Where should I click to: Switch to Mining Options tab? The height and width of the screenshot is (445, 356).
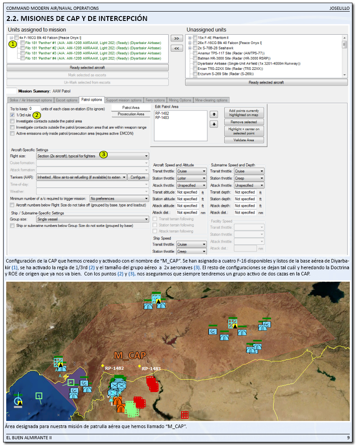pyautogui.click(x=180, y=100)
